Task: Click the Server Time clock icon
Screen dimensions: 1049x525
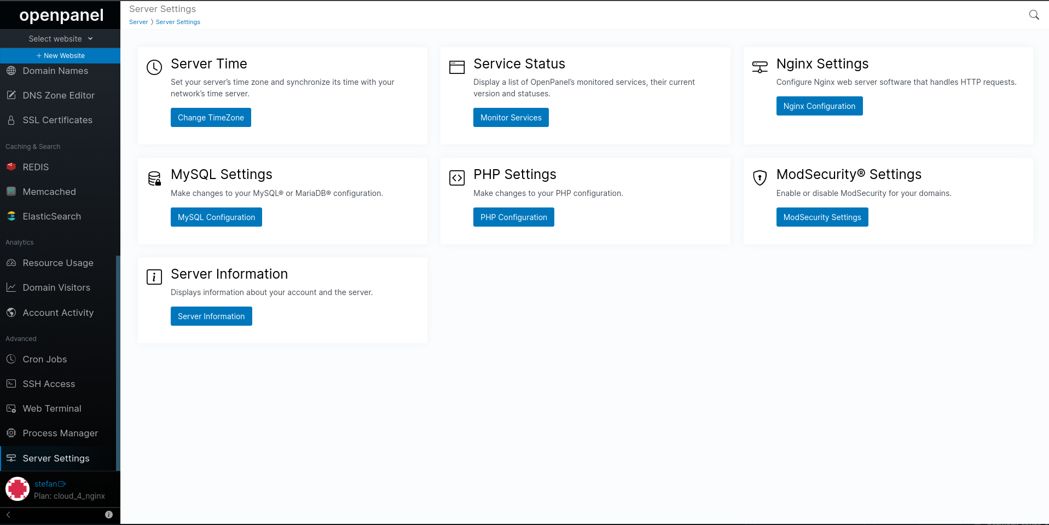Action: click(x=154, y=67)
